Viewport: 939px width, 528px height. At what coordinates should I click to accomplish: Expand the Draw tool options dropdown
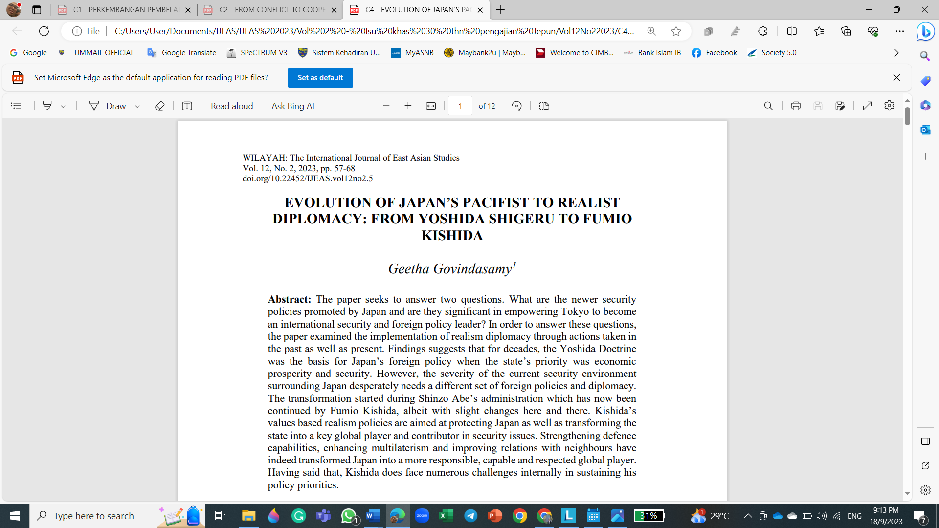138,106
